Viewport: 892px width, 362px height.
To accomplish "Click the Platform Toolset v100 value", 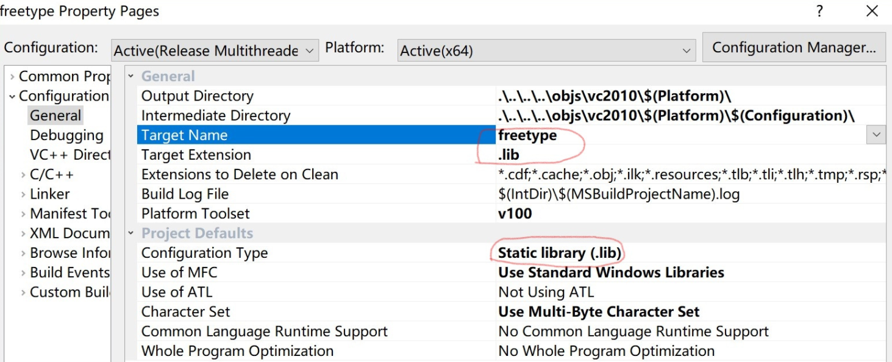I will [515, 214].
